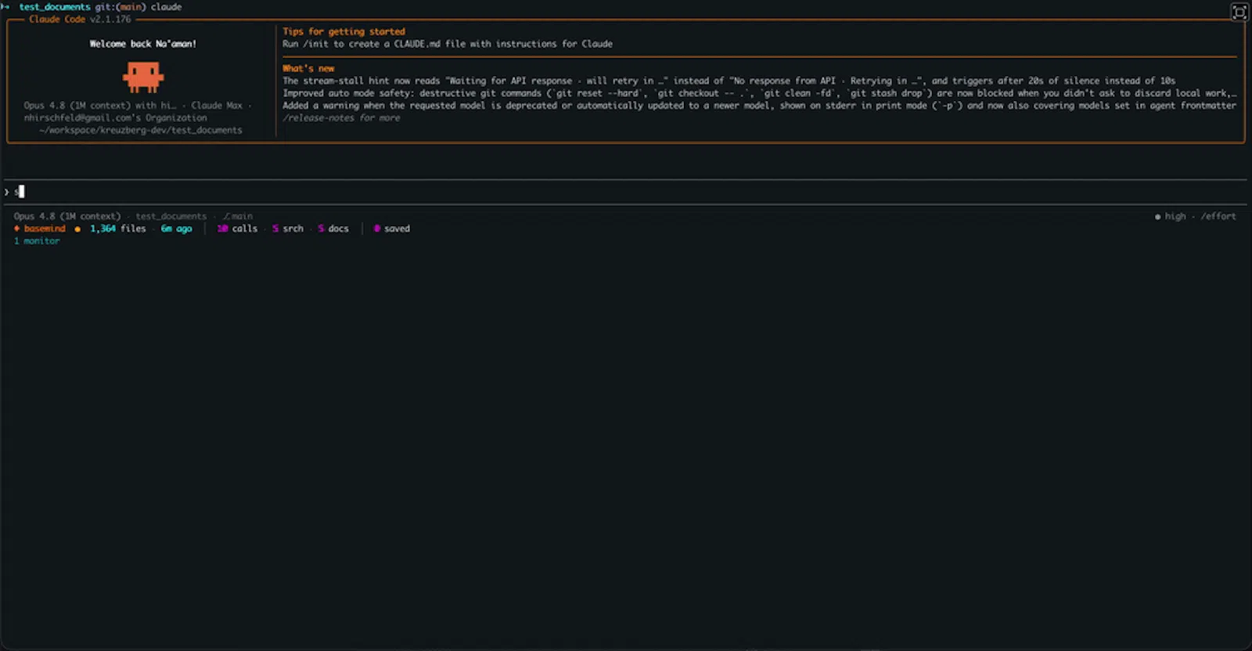
Task: Click 'test_documents' in the status line
Action: coord(171,216)
